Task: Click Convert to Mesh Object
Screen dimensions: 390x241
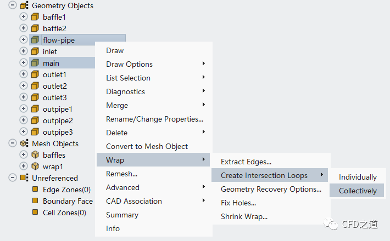Action: pyautogui.click(x=147, y=146)
